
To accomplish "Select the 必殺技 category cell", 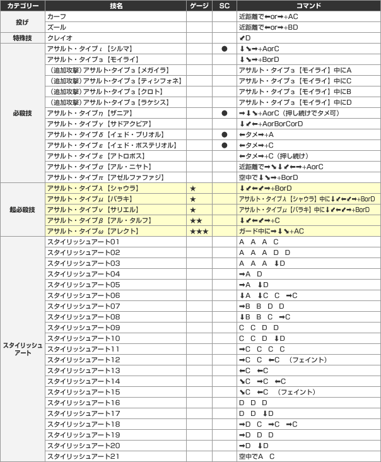I will pyautogui.click(x=23, y=113).
